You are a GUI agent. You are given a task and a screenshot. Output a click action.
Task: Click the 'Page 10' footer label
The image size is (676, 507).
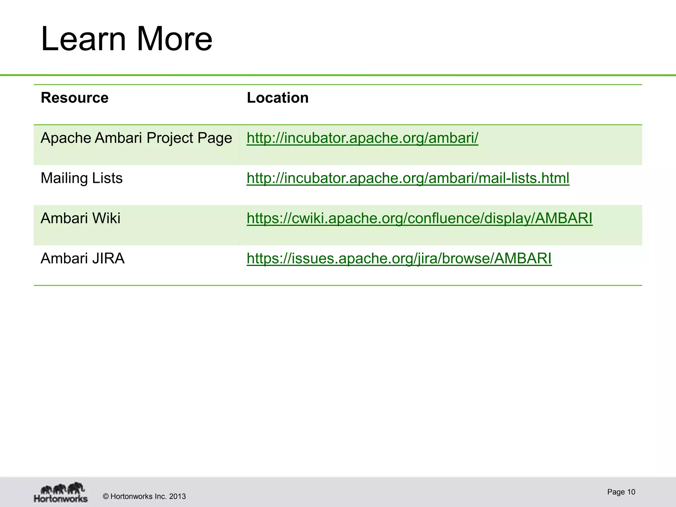click(621, 492)
